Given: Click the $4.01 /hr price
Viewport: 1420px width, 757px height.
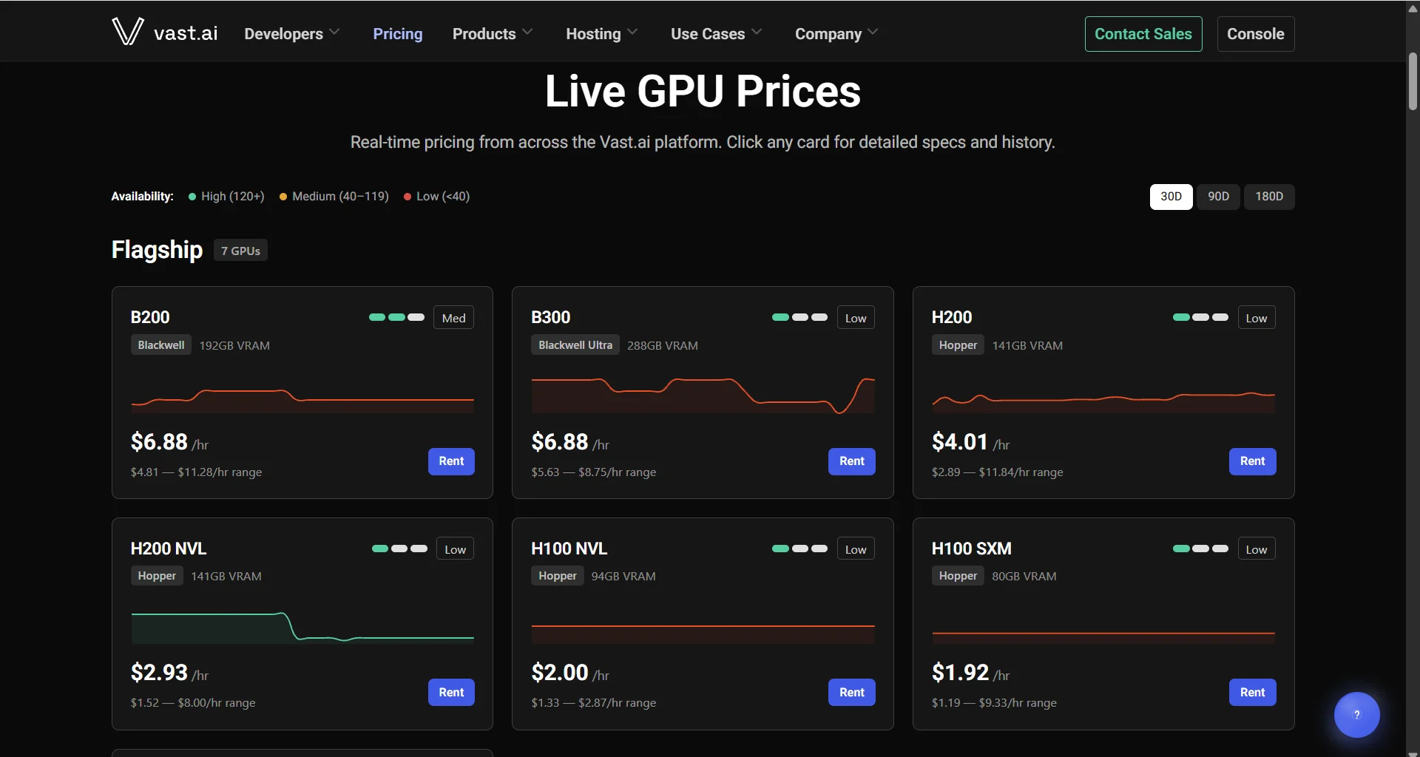Looking at the screenshot, I should pos(970,442).
